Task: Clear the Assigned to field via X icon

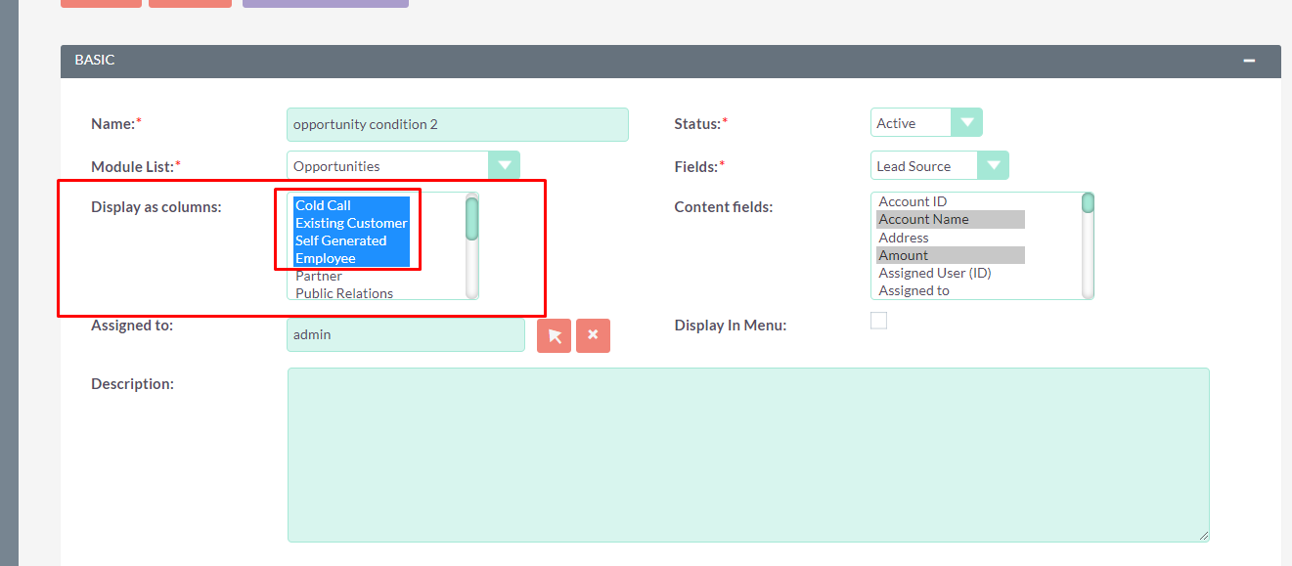Action: 593,335
